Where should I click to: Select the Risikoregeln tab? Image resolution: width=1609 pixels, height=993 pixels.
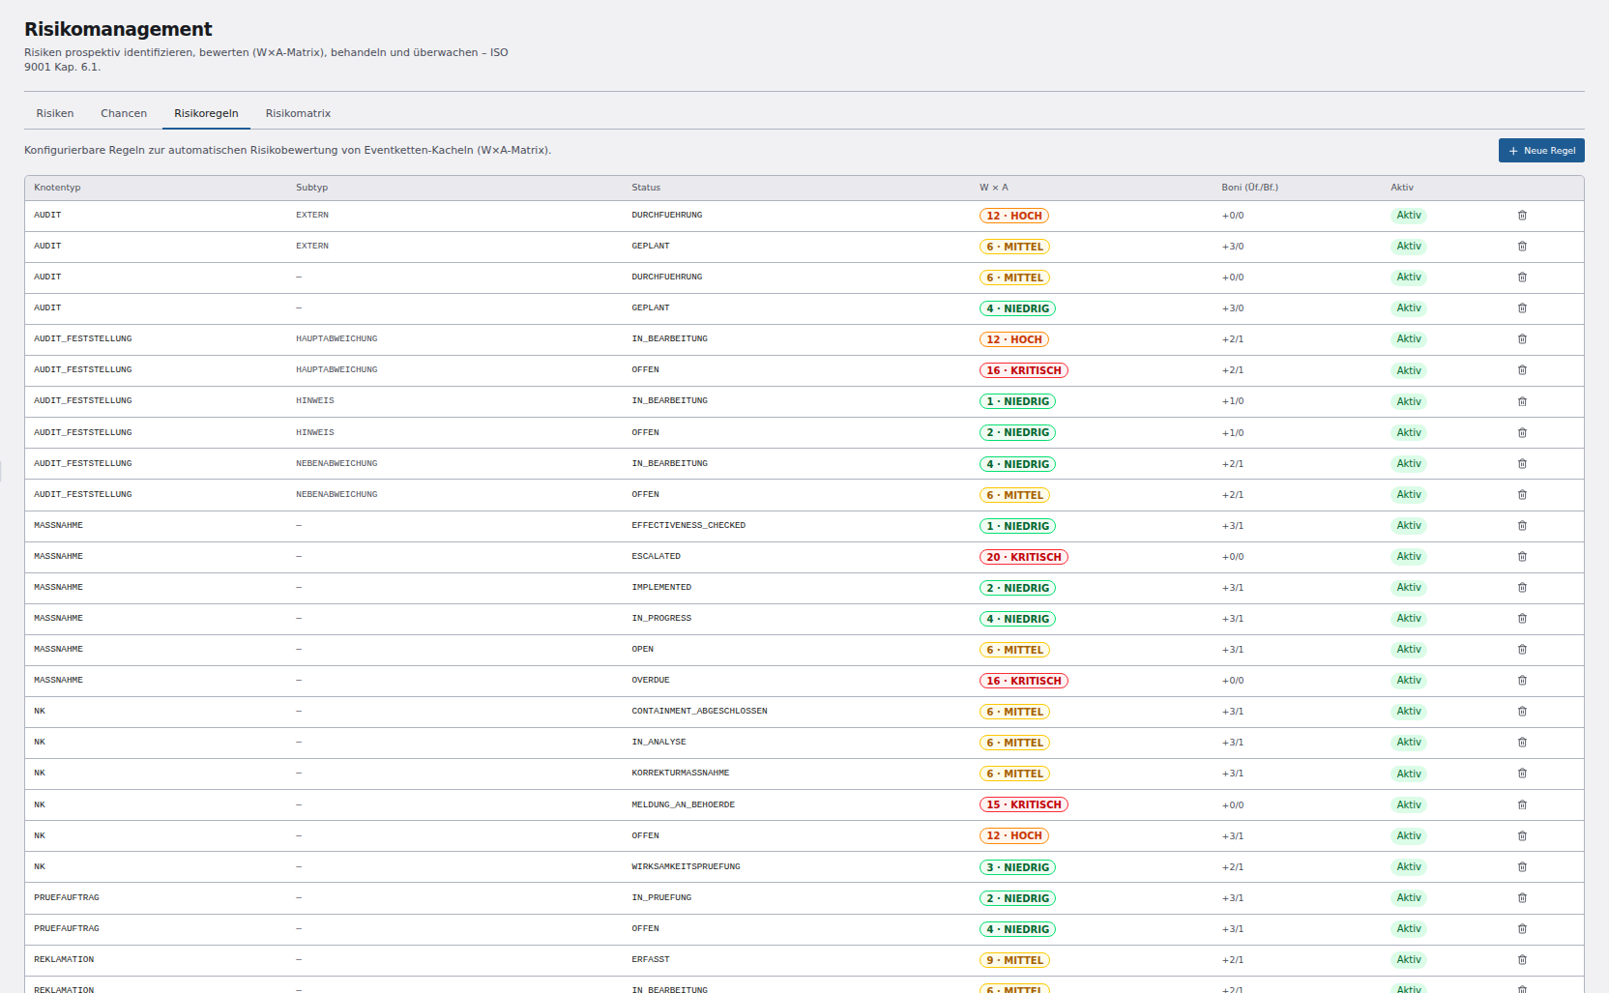pos(206,114)
